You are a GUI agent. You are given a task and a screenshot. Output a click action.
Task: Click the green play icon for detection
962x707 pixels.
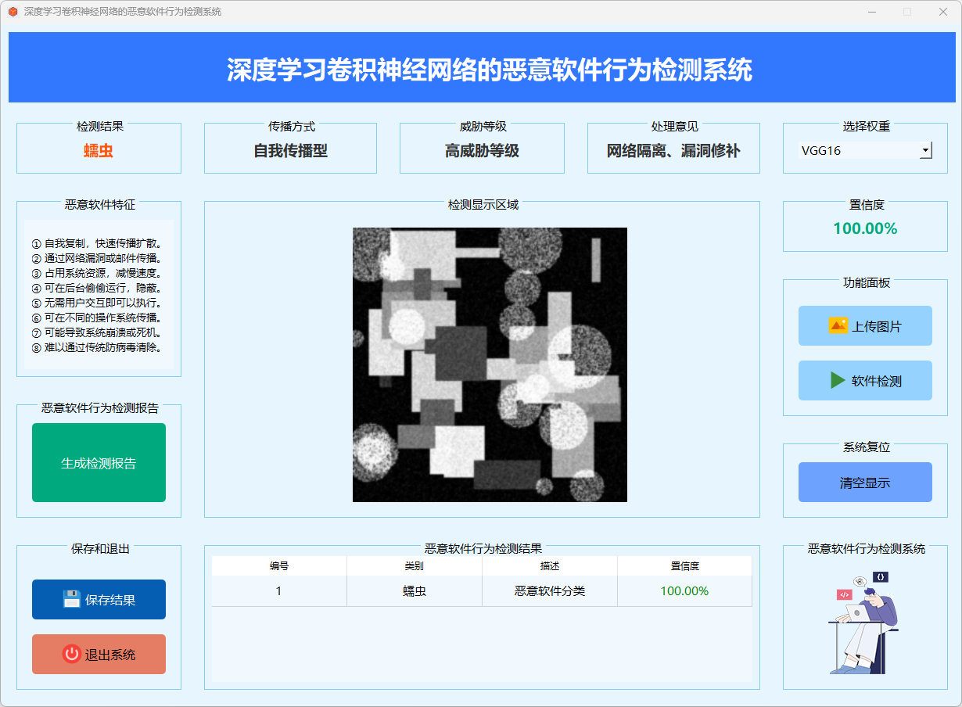[x=838, y=380]
